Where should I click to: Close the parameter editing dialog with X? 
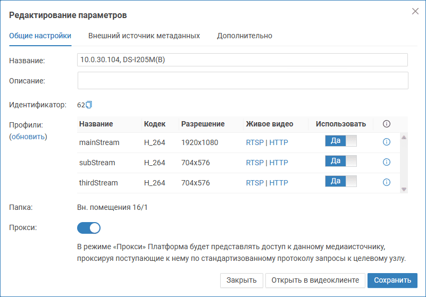415,11
